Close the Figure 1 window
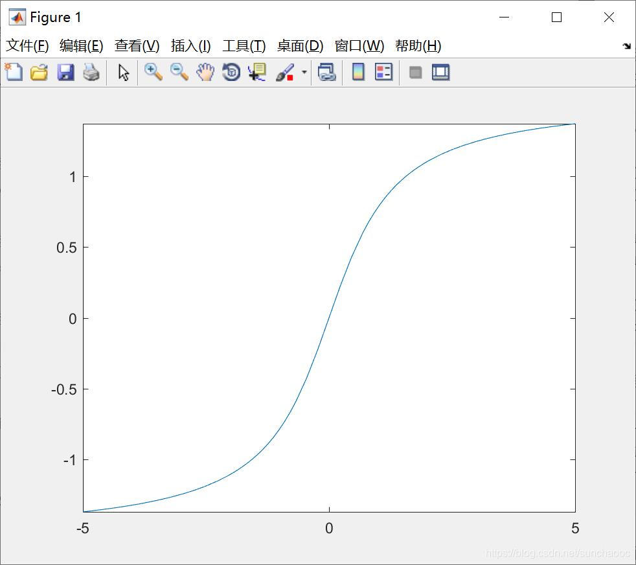636x565 pixels. point(609,17)
